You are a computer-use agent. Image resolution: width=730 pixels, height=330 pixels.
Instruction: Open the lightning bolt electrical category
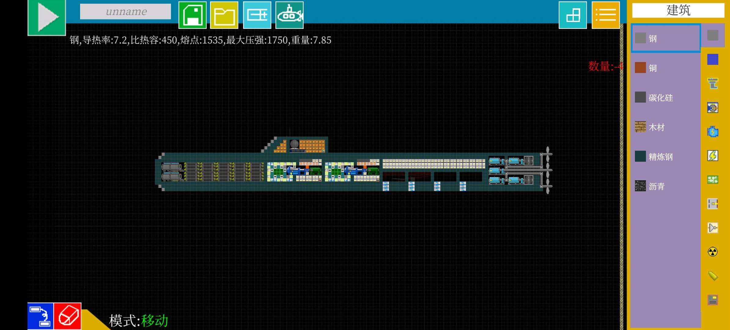click(x=713, y=156)
